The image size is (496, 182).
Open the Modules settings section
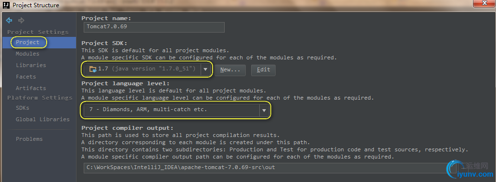(27, 54)
